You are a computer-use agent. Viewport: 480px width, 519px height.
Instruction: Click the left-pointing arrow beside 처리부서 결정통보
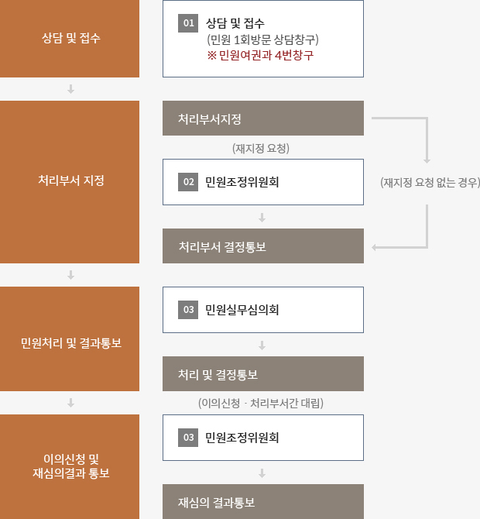tap(375, 248)
